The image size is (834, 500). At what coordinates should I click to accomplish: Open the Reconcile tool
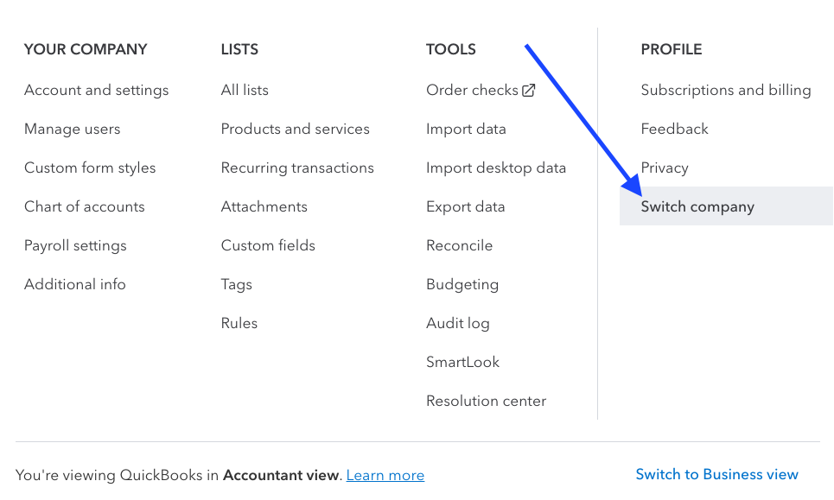point(459,245)
